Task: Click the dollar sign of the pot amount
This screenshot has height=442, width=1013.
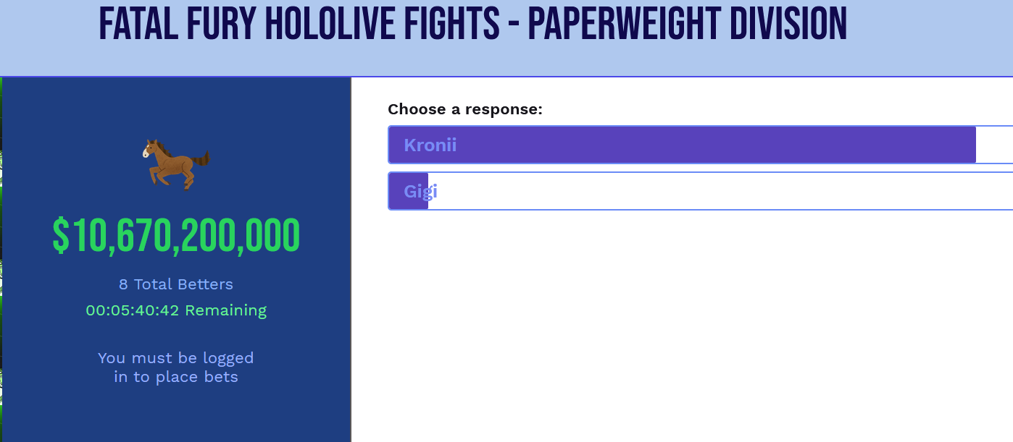Action: tap(61, 236)
